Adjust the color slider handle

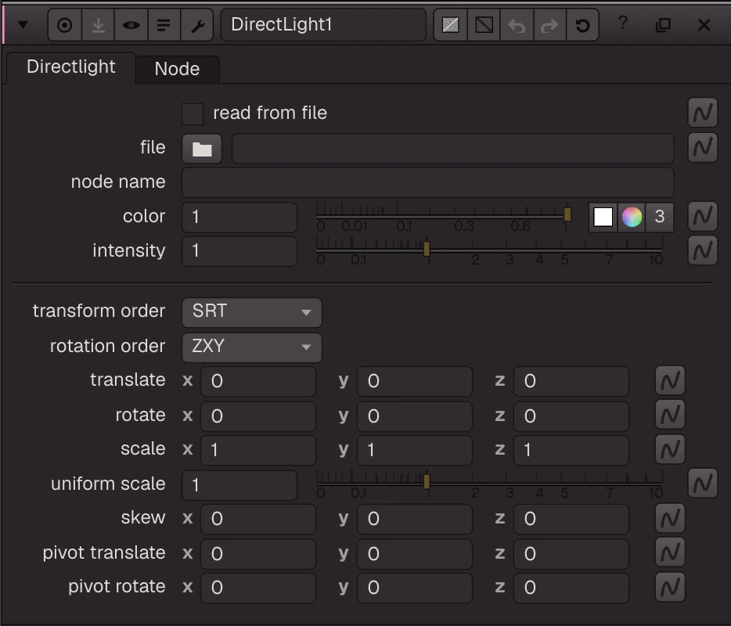567,214
